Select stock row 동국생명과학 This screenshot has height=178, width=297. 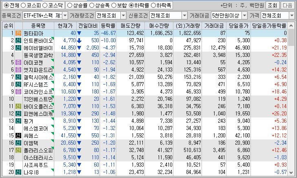145,55
